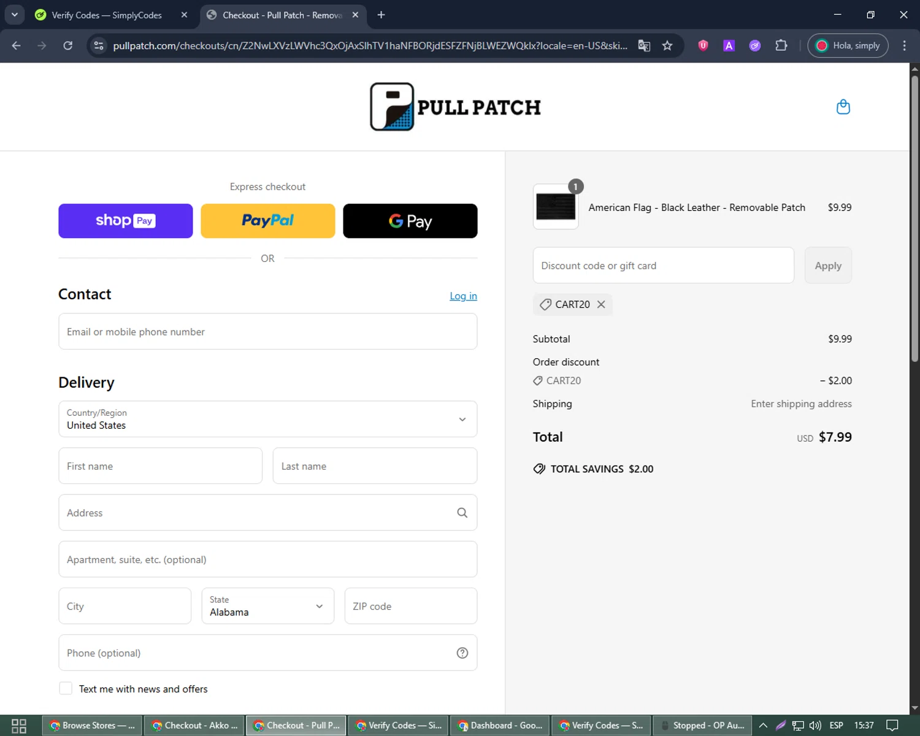This screenshot has height=736, width=920.
Task: Pay with PayPal
Action: (x=268, y=221)
